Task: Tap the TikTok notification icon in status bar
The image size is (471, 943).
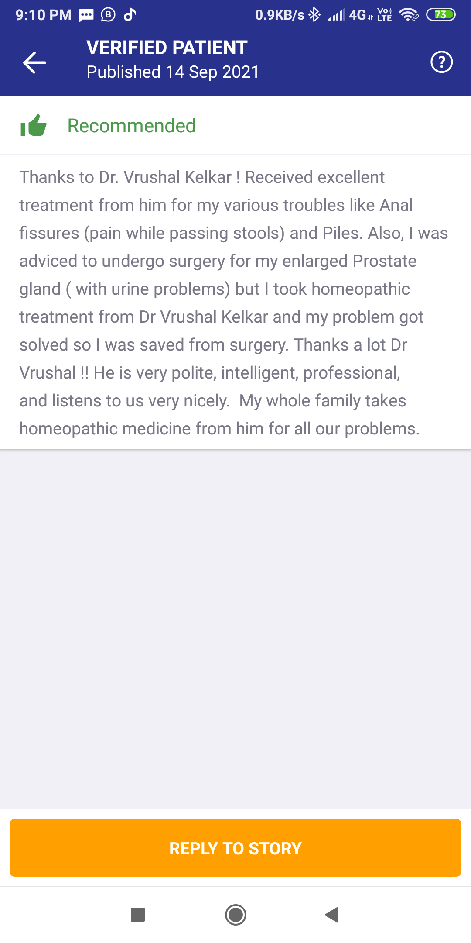Action: point(130,15)
